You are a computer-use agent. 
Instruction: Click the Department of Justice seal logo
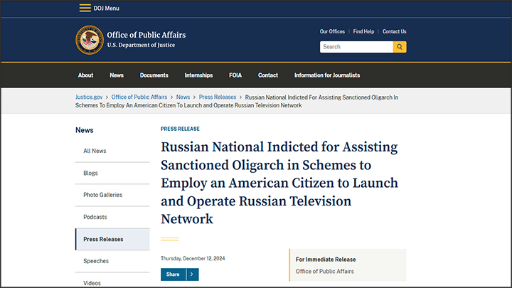pos(89,40)
